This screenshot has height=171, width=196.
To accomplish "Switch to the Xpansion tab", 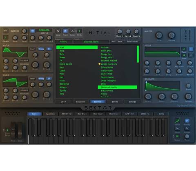I will tap(50, 114).
